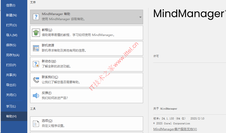The width and height of the screenshot is (226, 133).
Task: Click the options list document icon
Action: (x=36, y=124)
